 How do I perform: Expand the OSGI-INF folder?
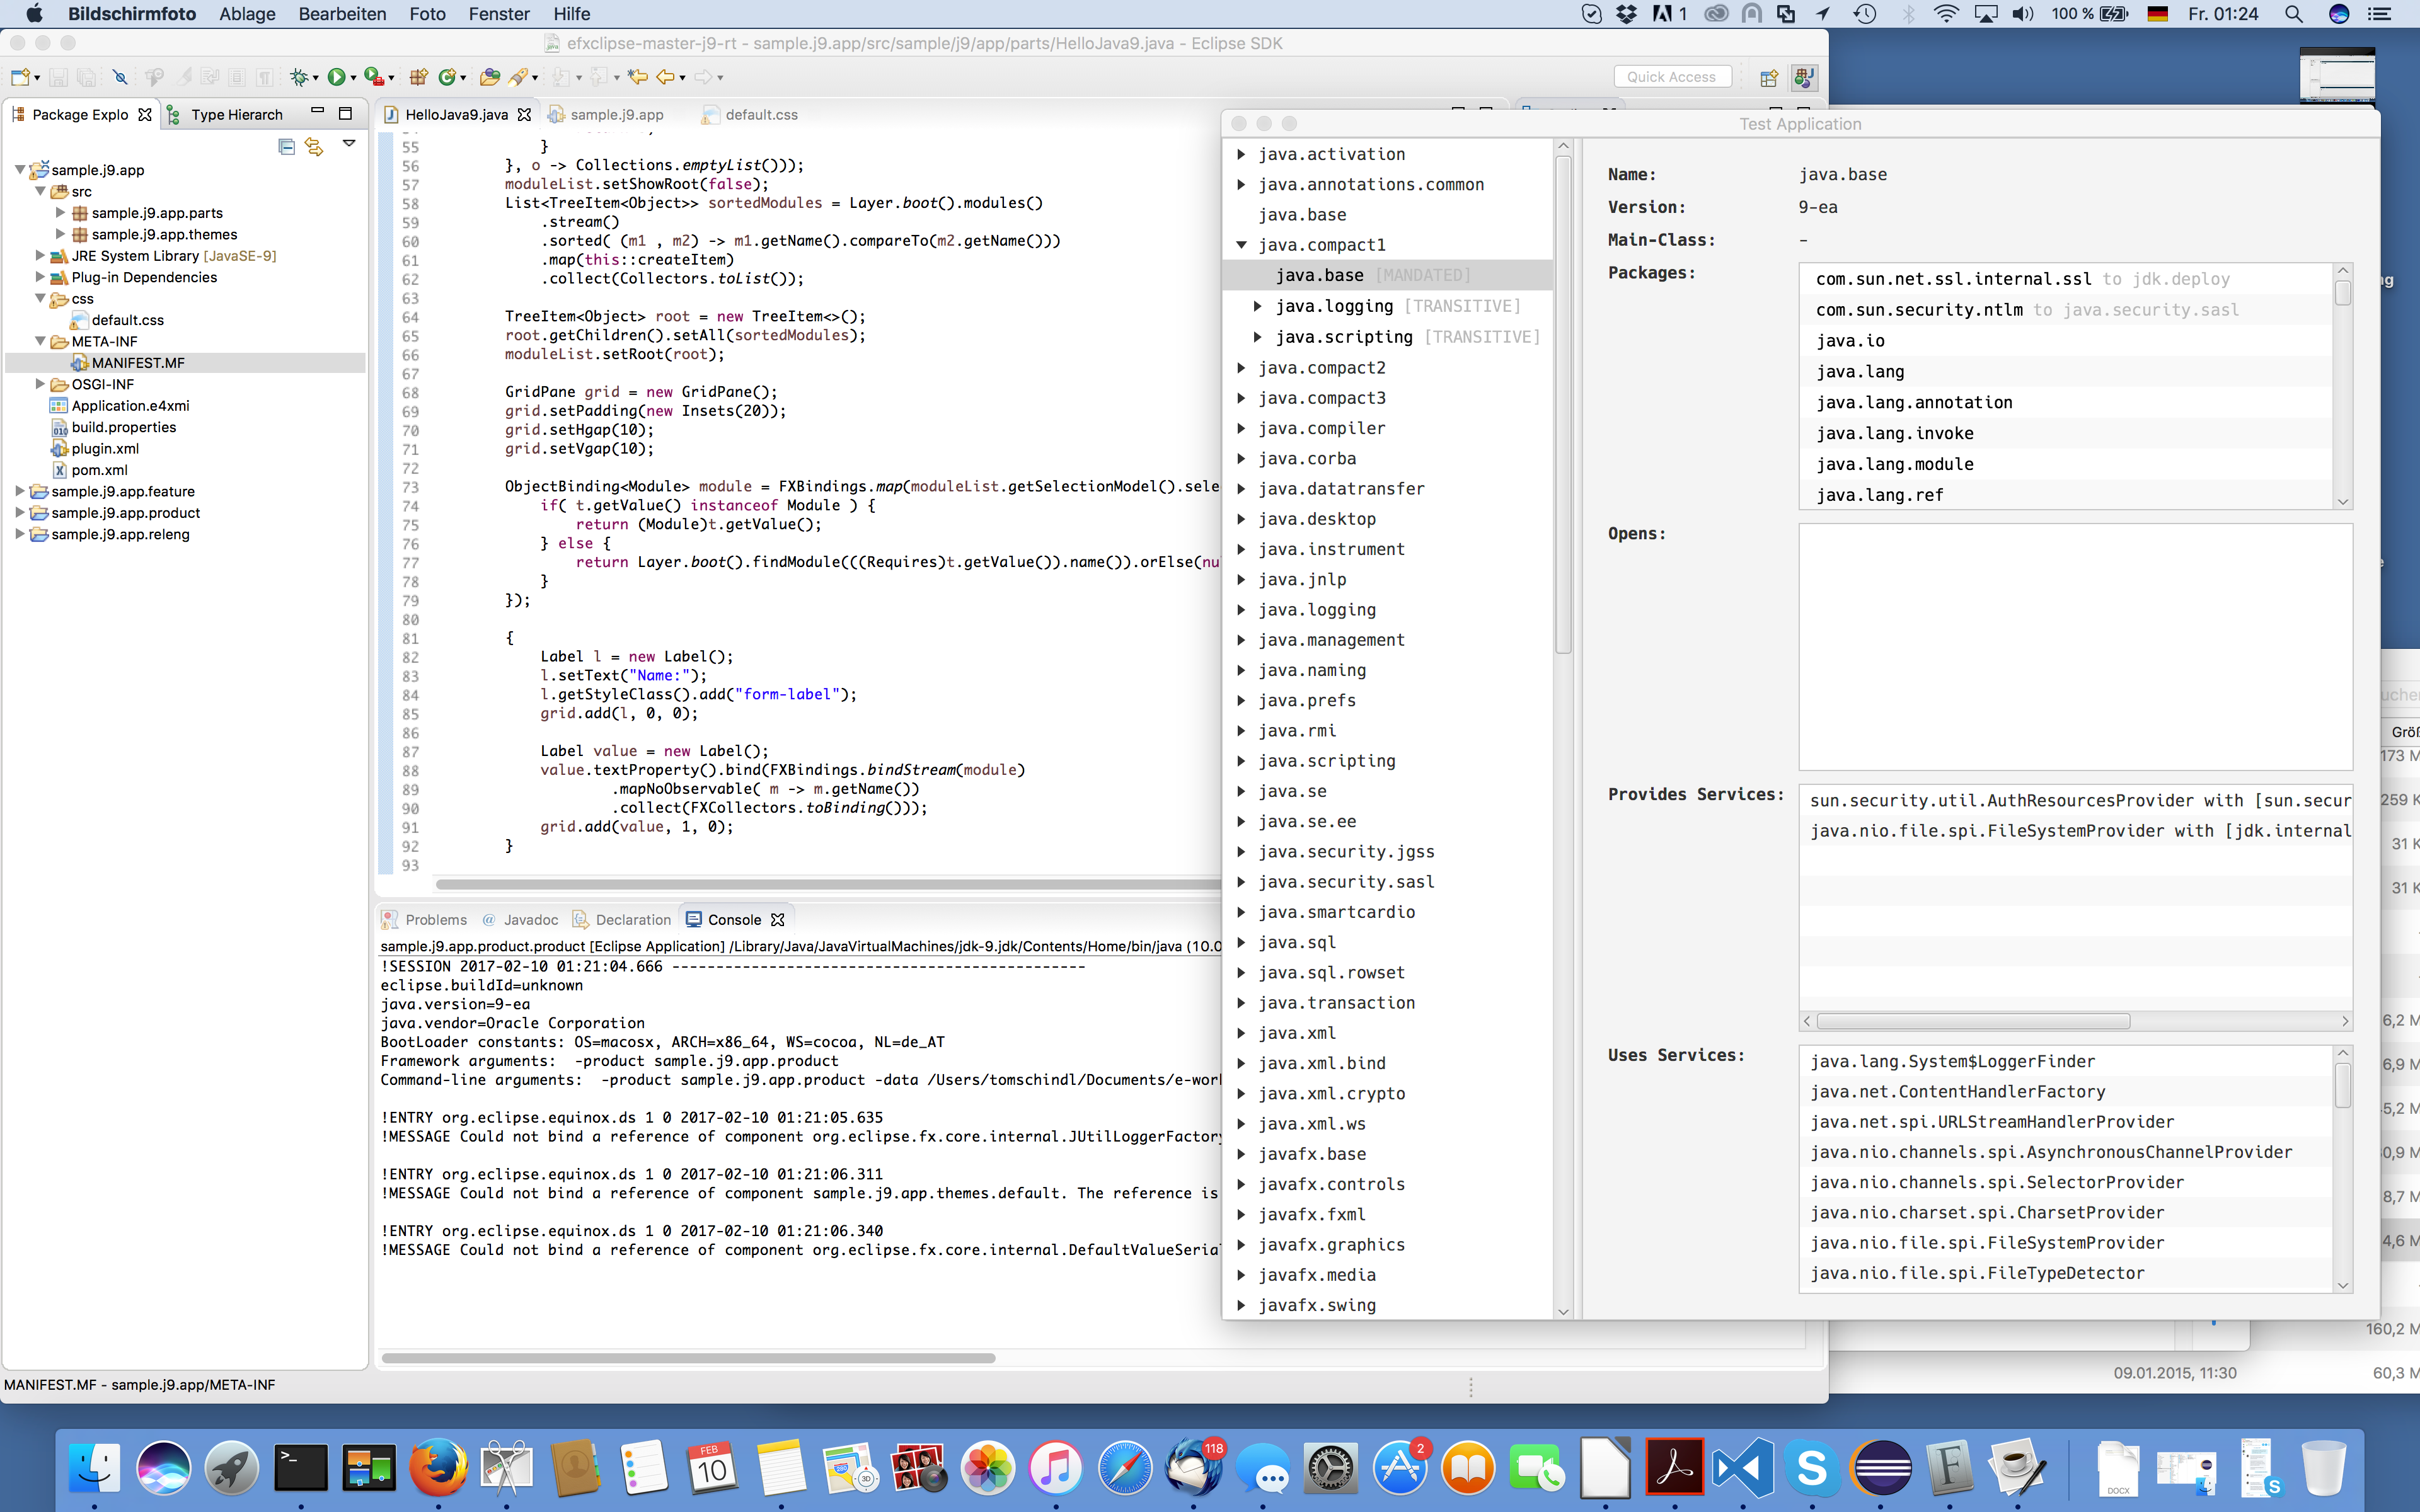click(x=40, y=384)
